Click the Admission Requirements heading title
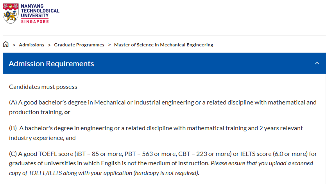Image resolution: width=326 pixels, height=184 pixels. coord(51,64)
